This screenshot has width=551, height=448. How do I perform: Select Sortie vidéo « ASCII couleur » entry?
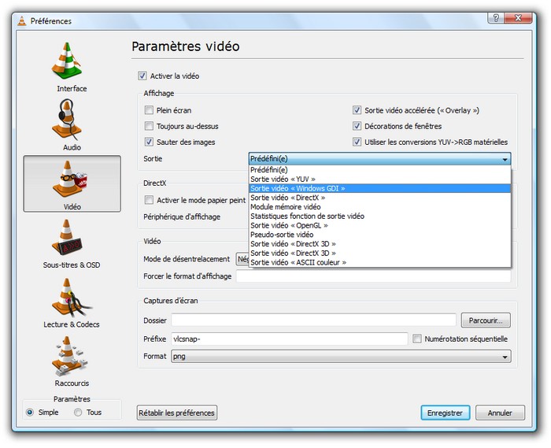pyautogui.click(x=298, y=262)
